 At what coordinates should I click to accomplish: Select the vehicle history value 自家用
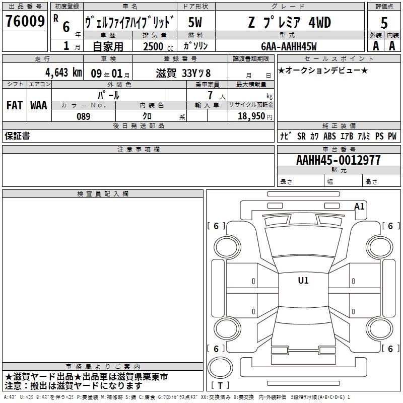108,46
